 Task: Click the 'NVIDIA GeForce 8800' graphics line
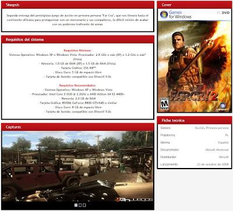[77, 103]
